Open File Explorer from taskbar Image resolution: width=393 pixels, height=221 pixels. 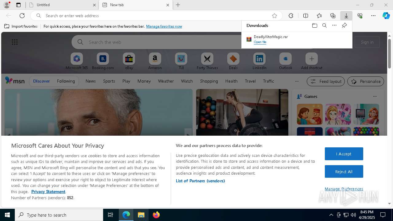(141, 215)
